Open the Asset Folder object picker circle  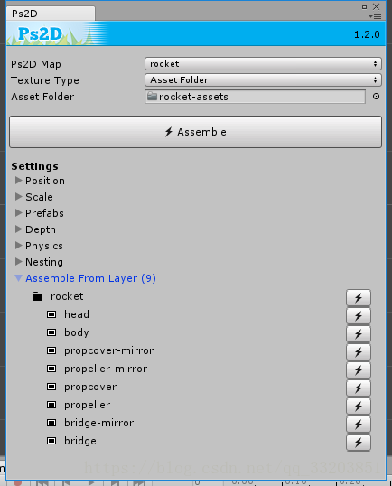(376, 97)
